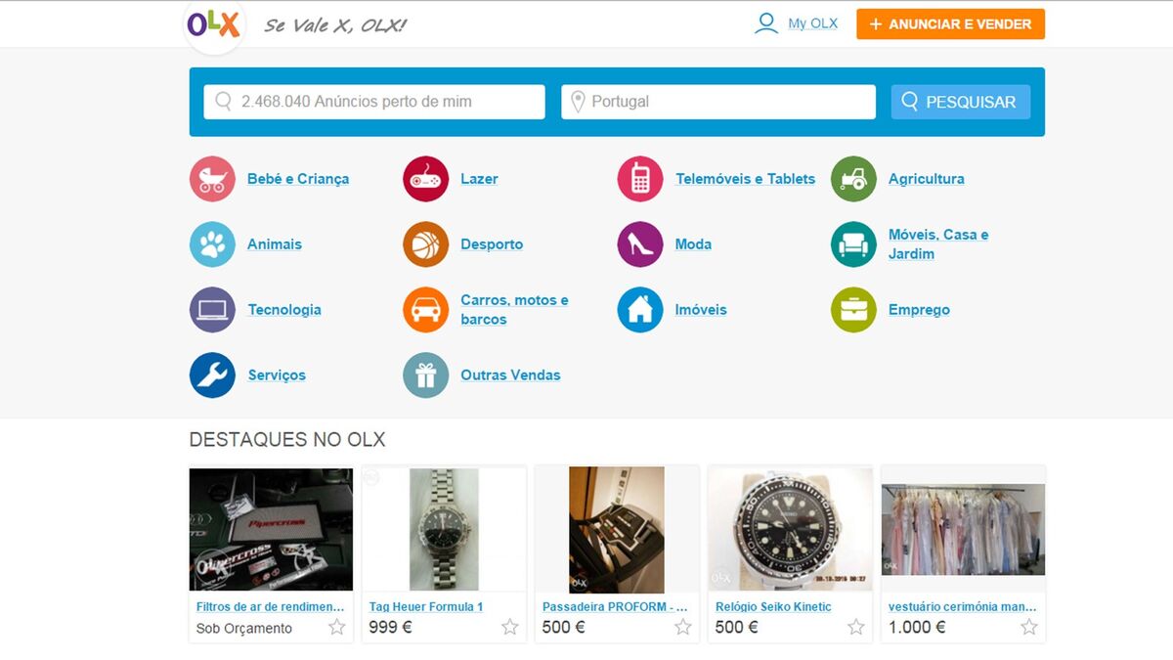Click the Anunciar e Vender button
The image size is (1173, 660).
click(950, 24)
